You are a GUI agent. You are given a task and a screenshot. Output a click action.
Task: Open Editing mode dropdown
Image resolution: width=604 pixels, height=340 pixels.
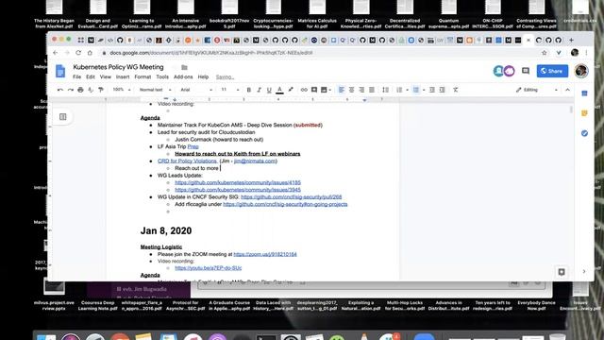point(537,90)
